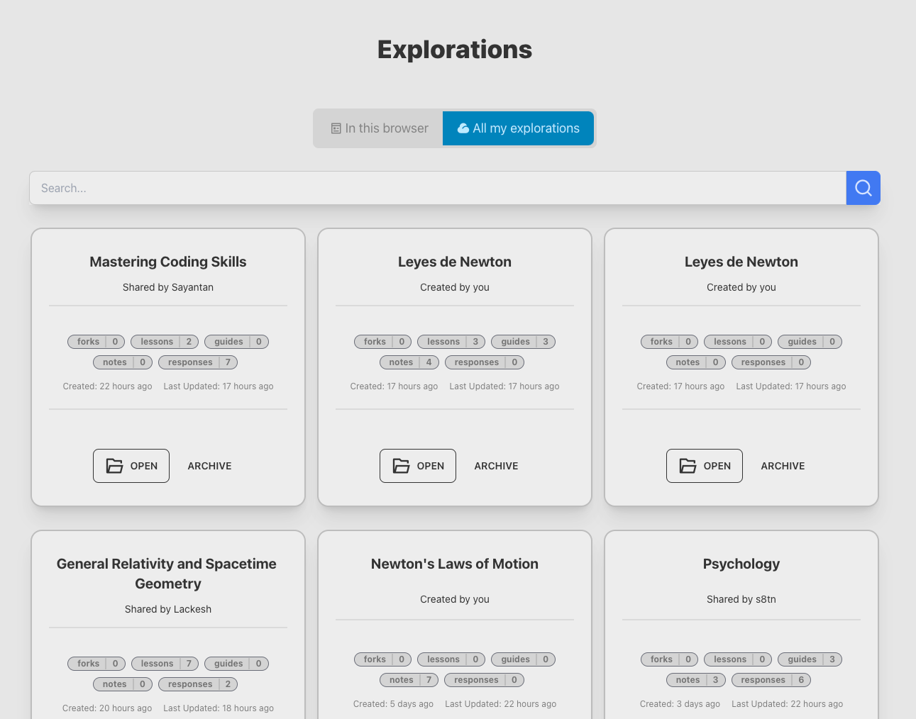The height and width of the screenshot is (719, 916).
Task: Select the Psychology card title
Action: [741, 564]
